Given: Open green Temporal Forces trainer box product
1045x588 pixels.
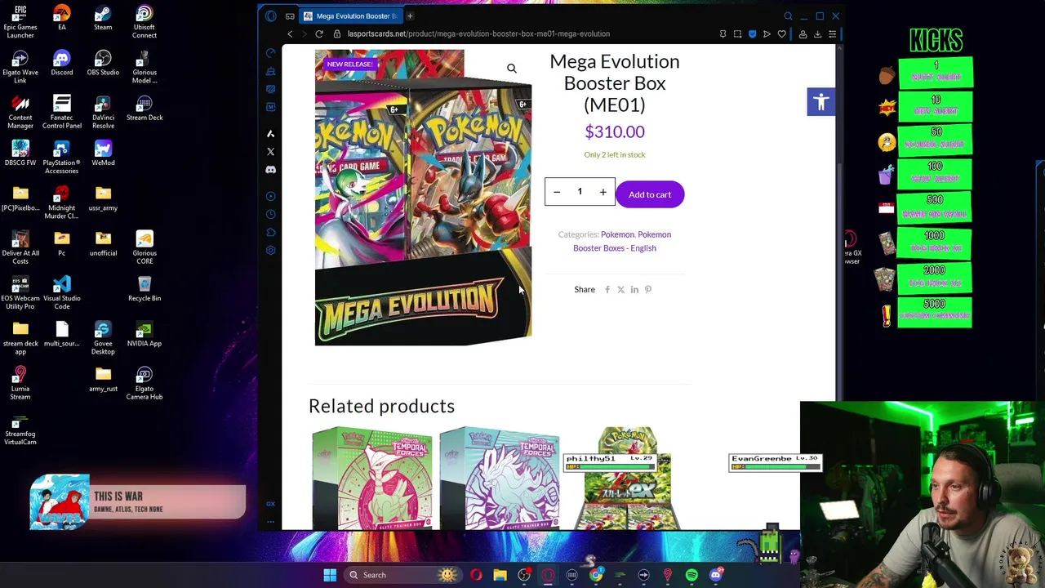Looking at the screenshot, I should click(x=372, y=479).
